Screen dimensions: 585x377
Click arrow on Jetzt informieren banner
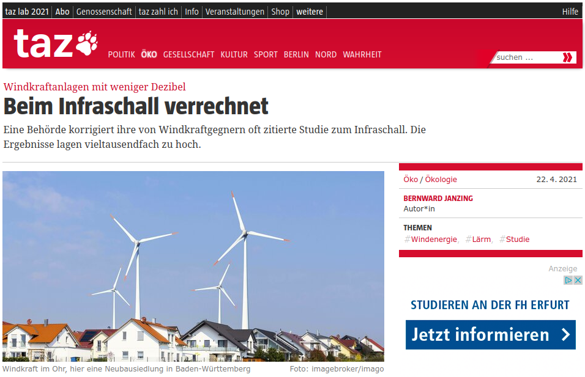tap(566, 334)
